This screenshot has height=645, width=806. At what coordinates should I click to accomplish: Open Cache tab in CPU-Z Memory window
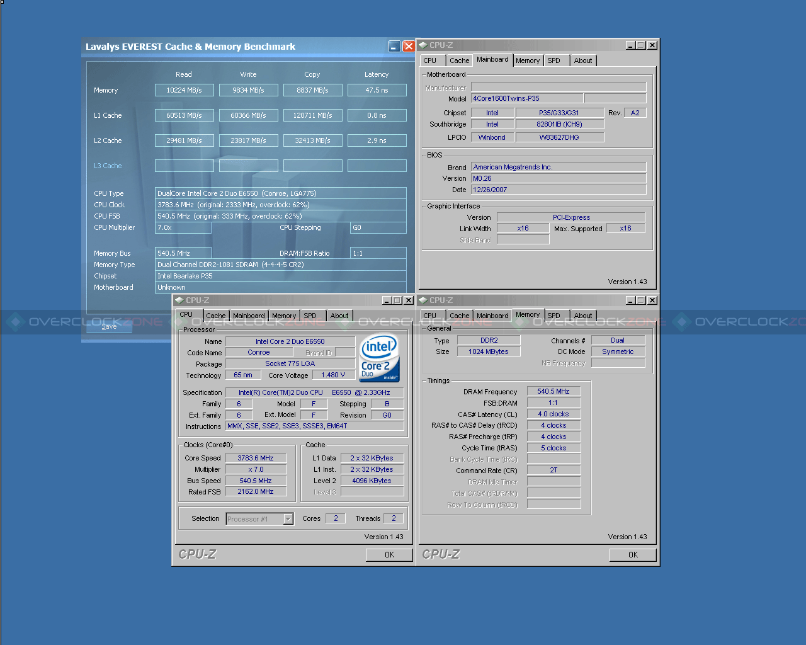[459, 316]
